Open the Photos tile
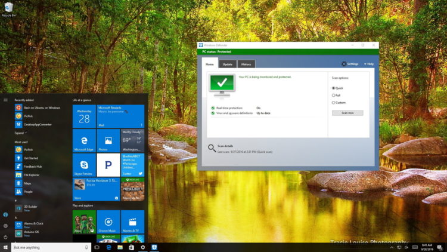 click(x=108, y=140)
